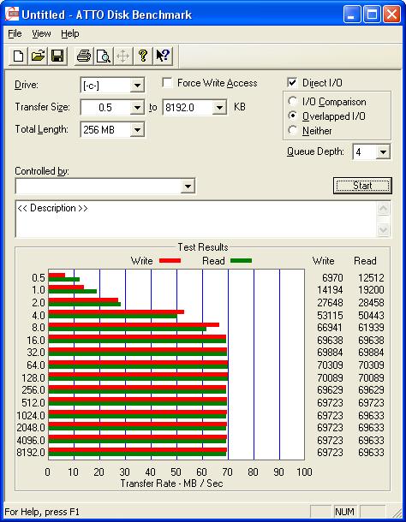Minimize the ATTO Disk Benchmark window
The image size is (406, 522).
pos(352,15)
